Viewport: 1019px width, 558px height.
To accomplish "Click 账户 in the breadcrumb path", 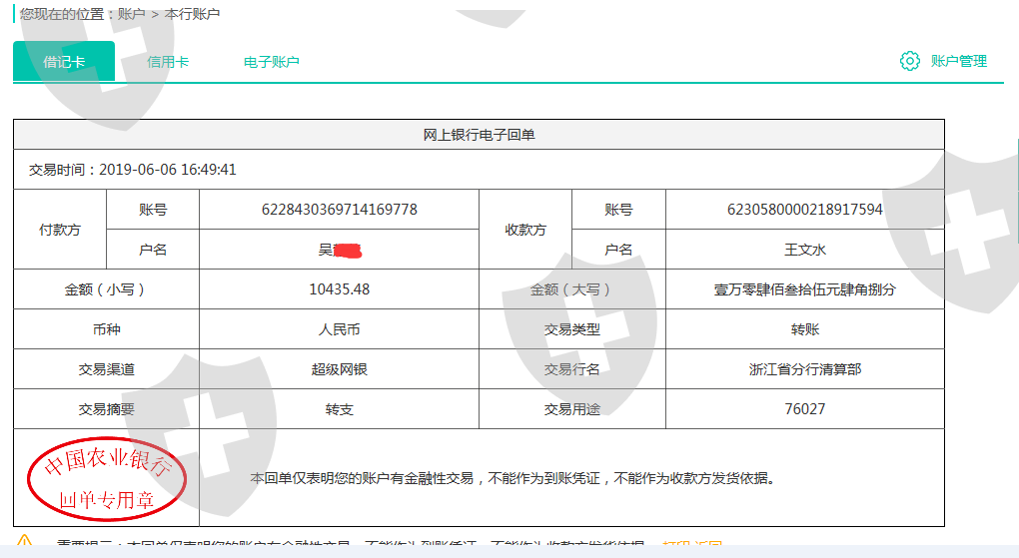I will pos(131,14).
